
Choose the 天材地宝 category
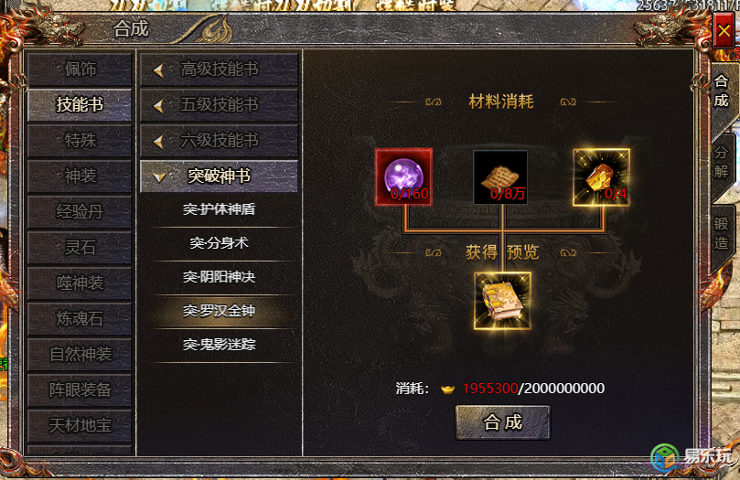pos(80,426)
